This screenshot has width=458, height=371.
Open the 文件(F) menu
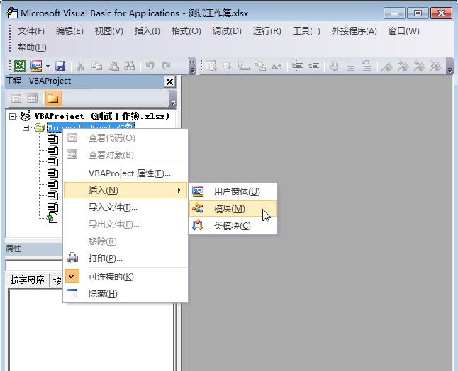tap(30, 31)
